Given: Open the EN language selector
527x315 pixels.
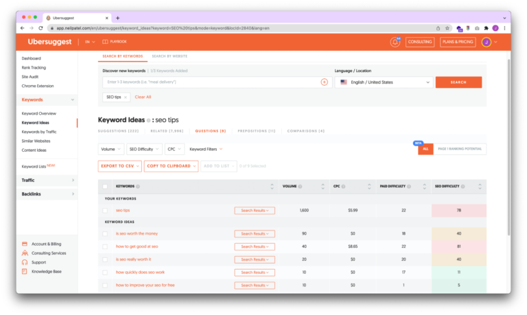Looking at the screenshot, I should [90, 42].
